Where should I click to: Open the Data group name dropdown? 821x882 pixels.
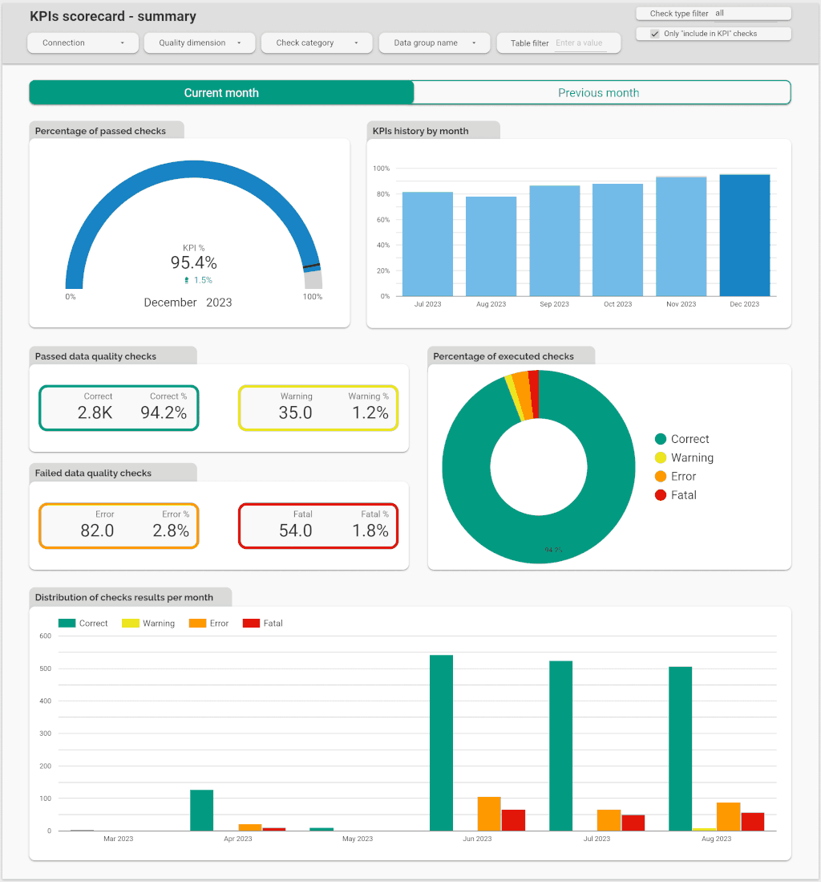434,43
